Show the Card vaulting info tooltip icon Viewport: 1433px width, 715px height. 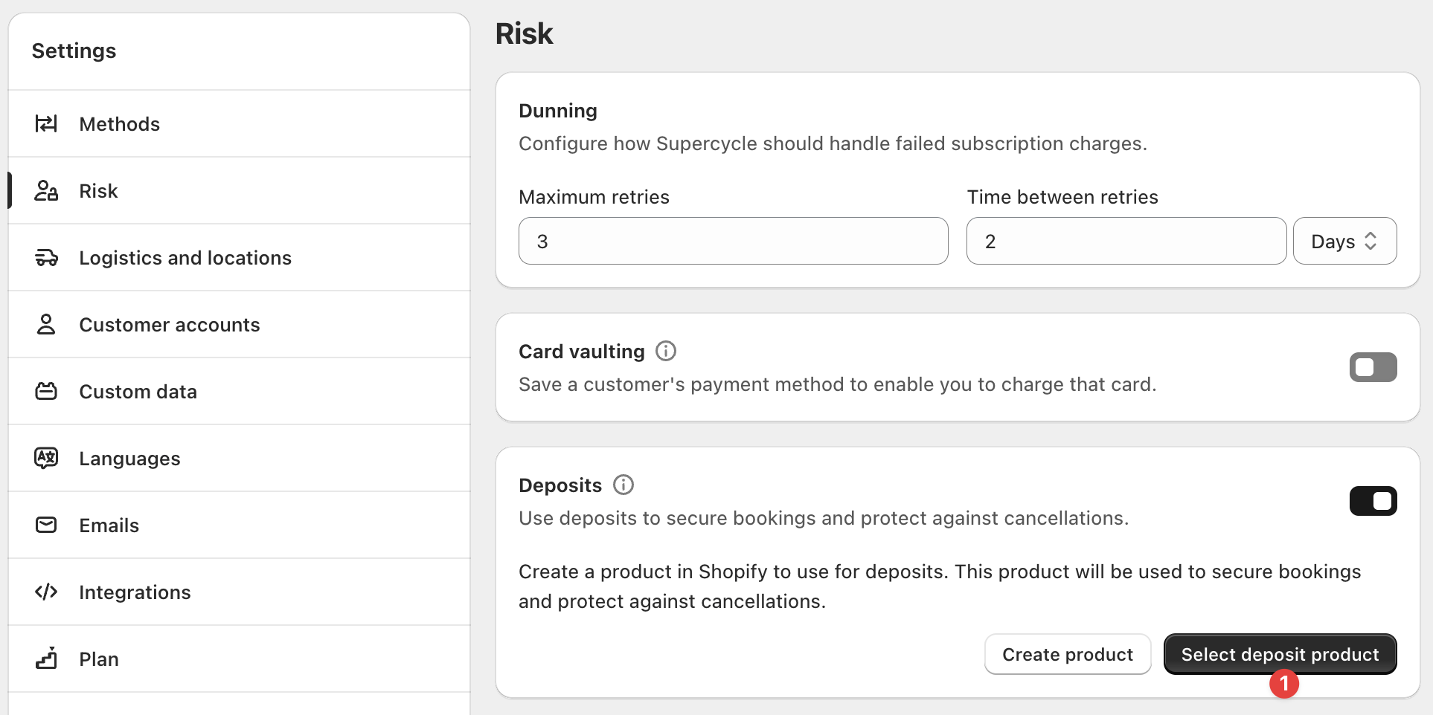(666, 351)
